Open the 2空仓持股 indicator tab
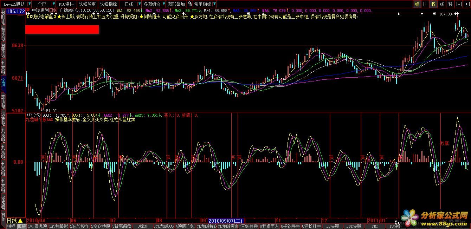471x229 pixels. pyautogui.click(x=101, y=226)
